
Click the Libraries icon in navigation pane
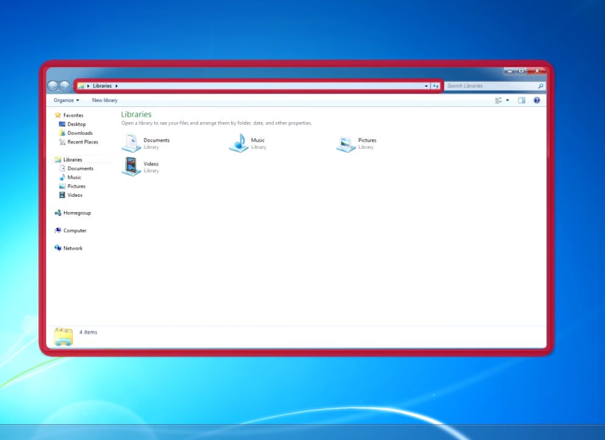pyautogui.click(x=58, y=159)
